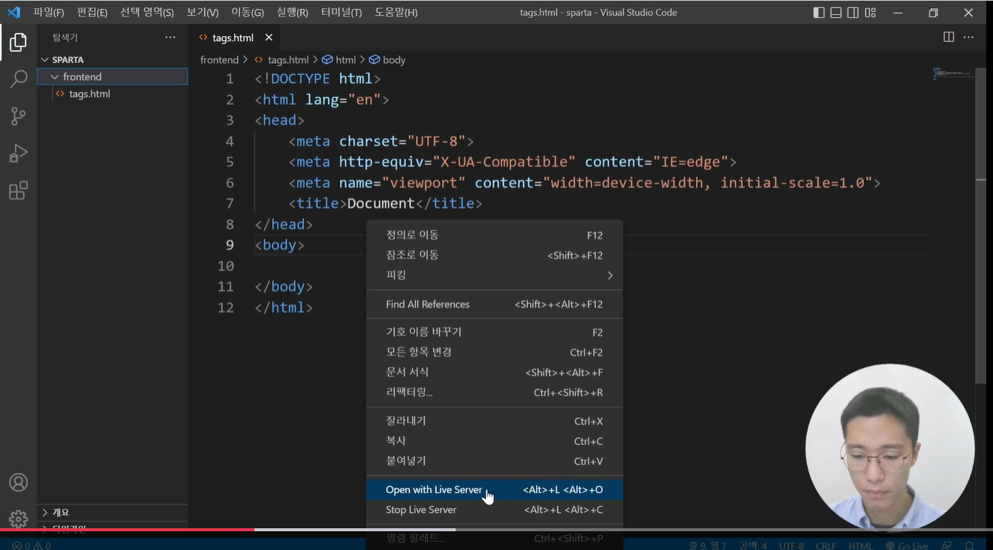Open the Extensions view icon

pyautogui.click(x=18, y=191)
